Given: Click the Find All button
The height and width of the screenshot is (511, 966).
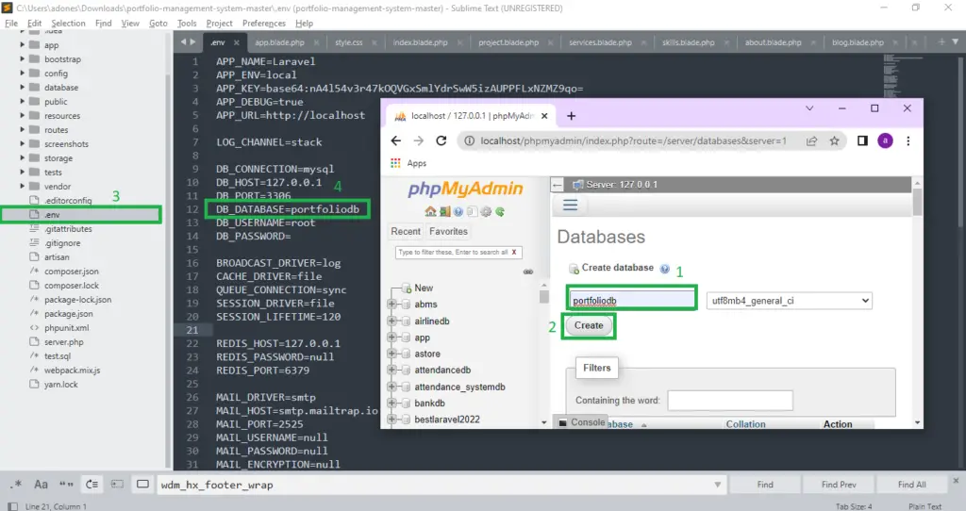Looking at the screenshot, I should point(912,485).
